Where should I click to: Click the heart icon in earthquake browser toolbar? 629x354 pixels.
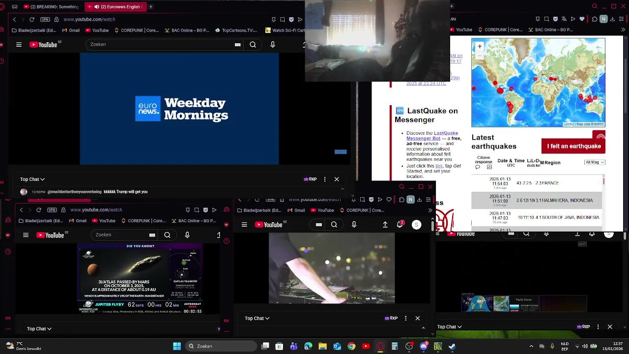(582, 19)
